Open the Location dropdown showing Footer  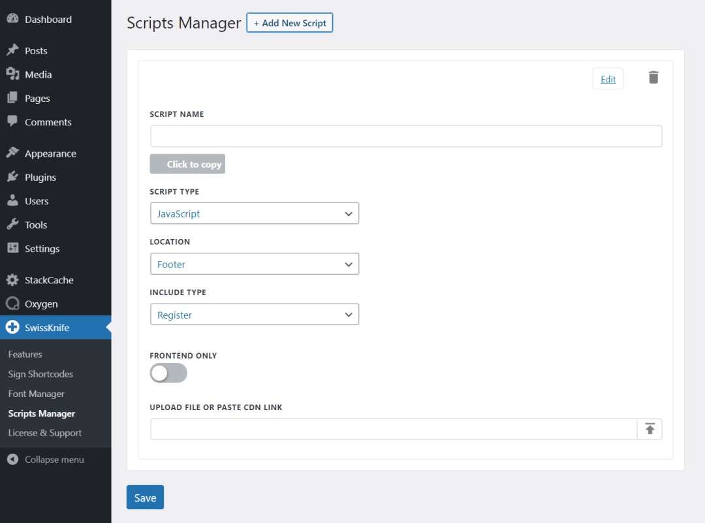click(255, 264)
